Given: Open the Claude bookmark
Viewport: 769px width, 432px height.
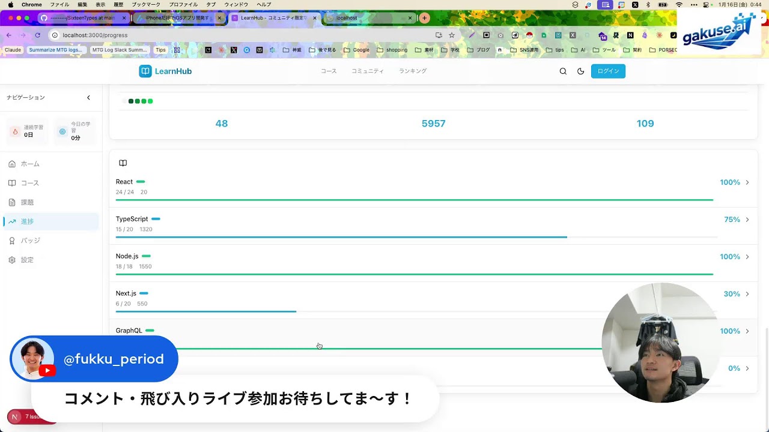Looking at the screenshot, I should point(13,50).
